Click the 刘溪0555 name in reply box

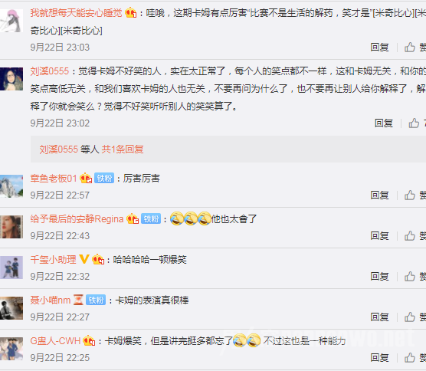coord(59,149)
